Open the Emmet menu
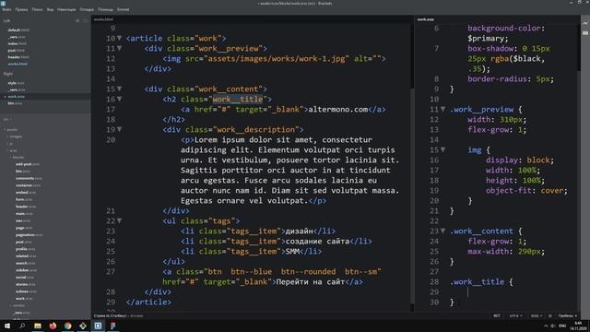This screenshot has height=332, width=590. (x=123, y=9)
